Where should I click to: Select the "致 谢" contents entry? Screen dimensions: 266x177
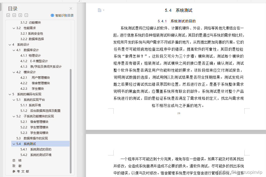point(17,166)
